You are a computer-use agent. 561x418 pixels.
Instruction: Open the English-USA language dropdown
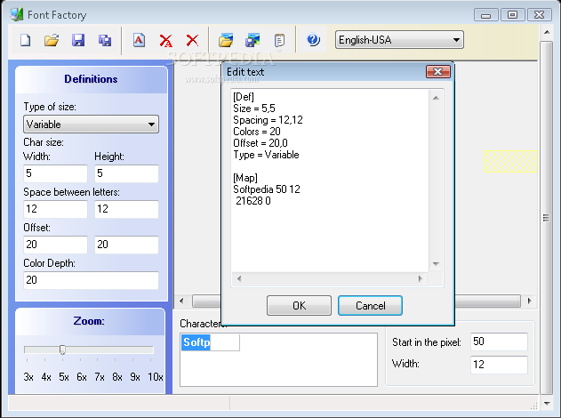(x=399, y=40)
